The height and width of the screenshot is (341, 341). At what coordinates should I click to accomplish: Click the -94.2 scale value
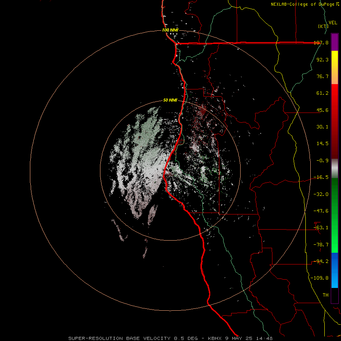pyautogui.click(x=321, y=261)
